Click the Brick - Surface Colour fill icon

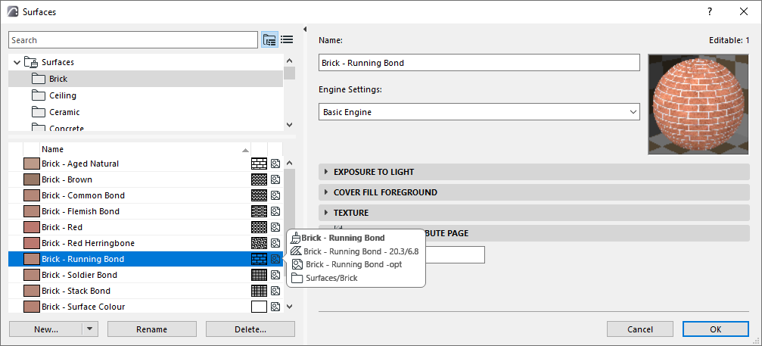259,307
